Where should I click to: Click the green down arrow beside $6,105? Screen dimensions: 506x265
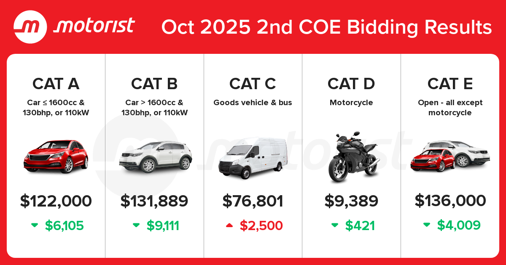click(35, 225)
